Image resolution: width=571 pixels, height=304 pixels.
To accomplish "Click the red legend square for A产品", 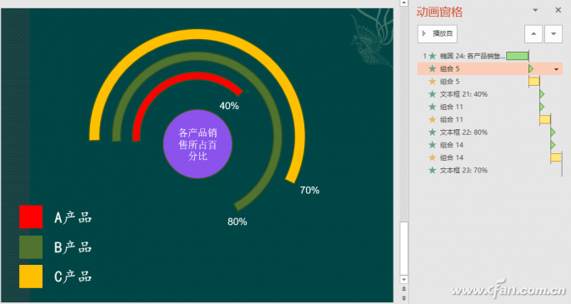I will pos(31,217).
